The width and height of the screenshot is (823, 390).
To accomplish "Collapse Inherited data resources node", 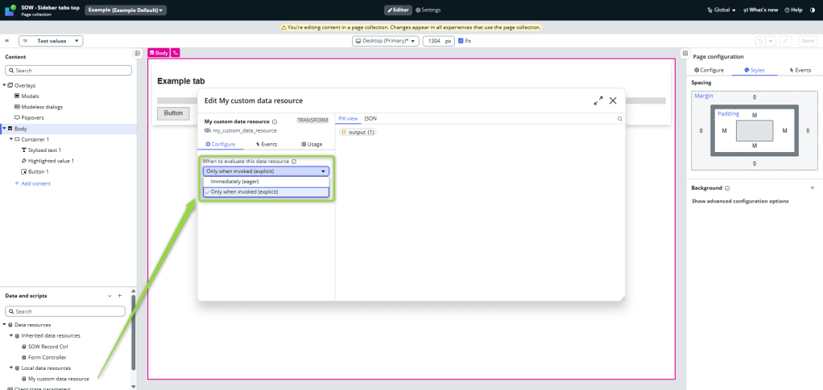I will 11,335.
